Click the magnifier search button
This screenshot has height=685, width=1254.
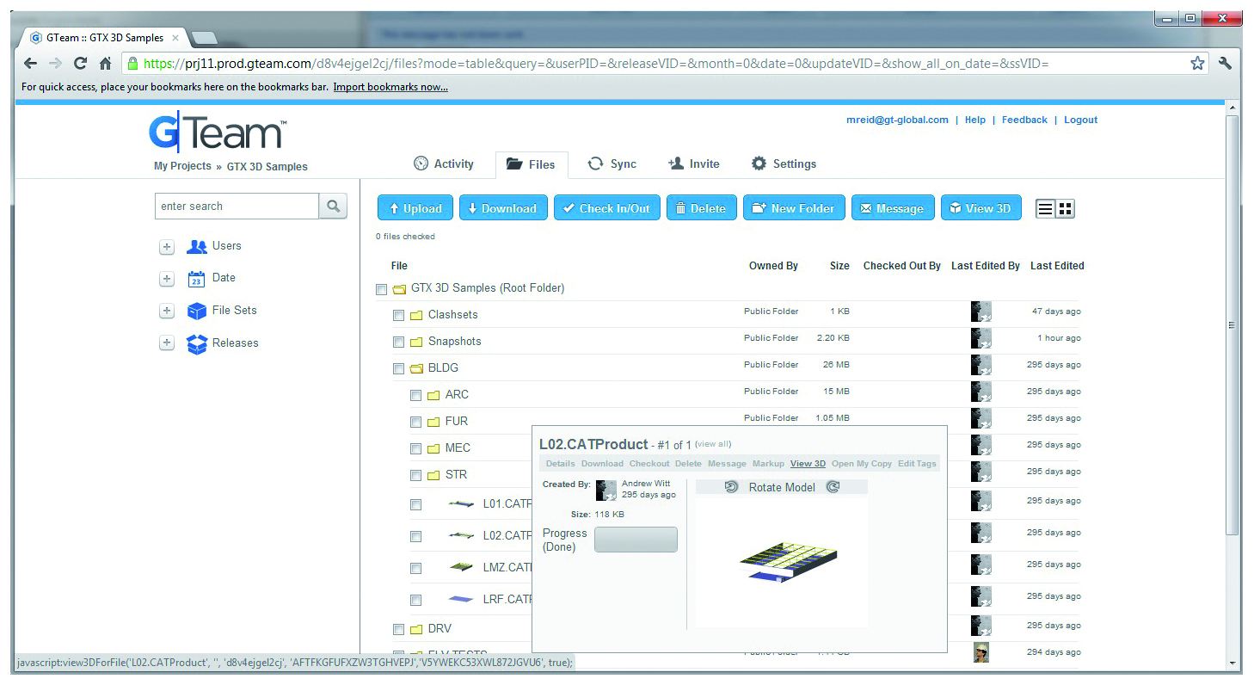click(333, 207)
